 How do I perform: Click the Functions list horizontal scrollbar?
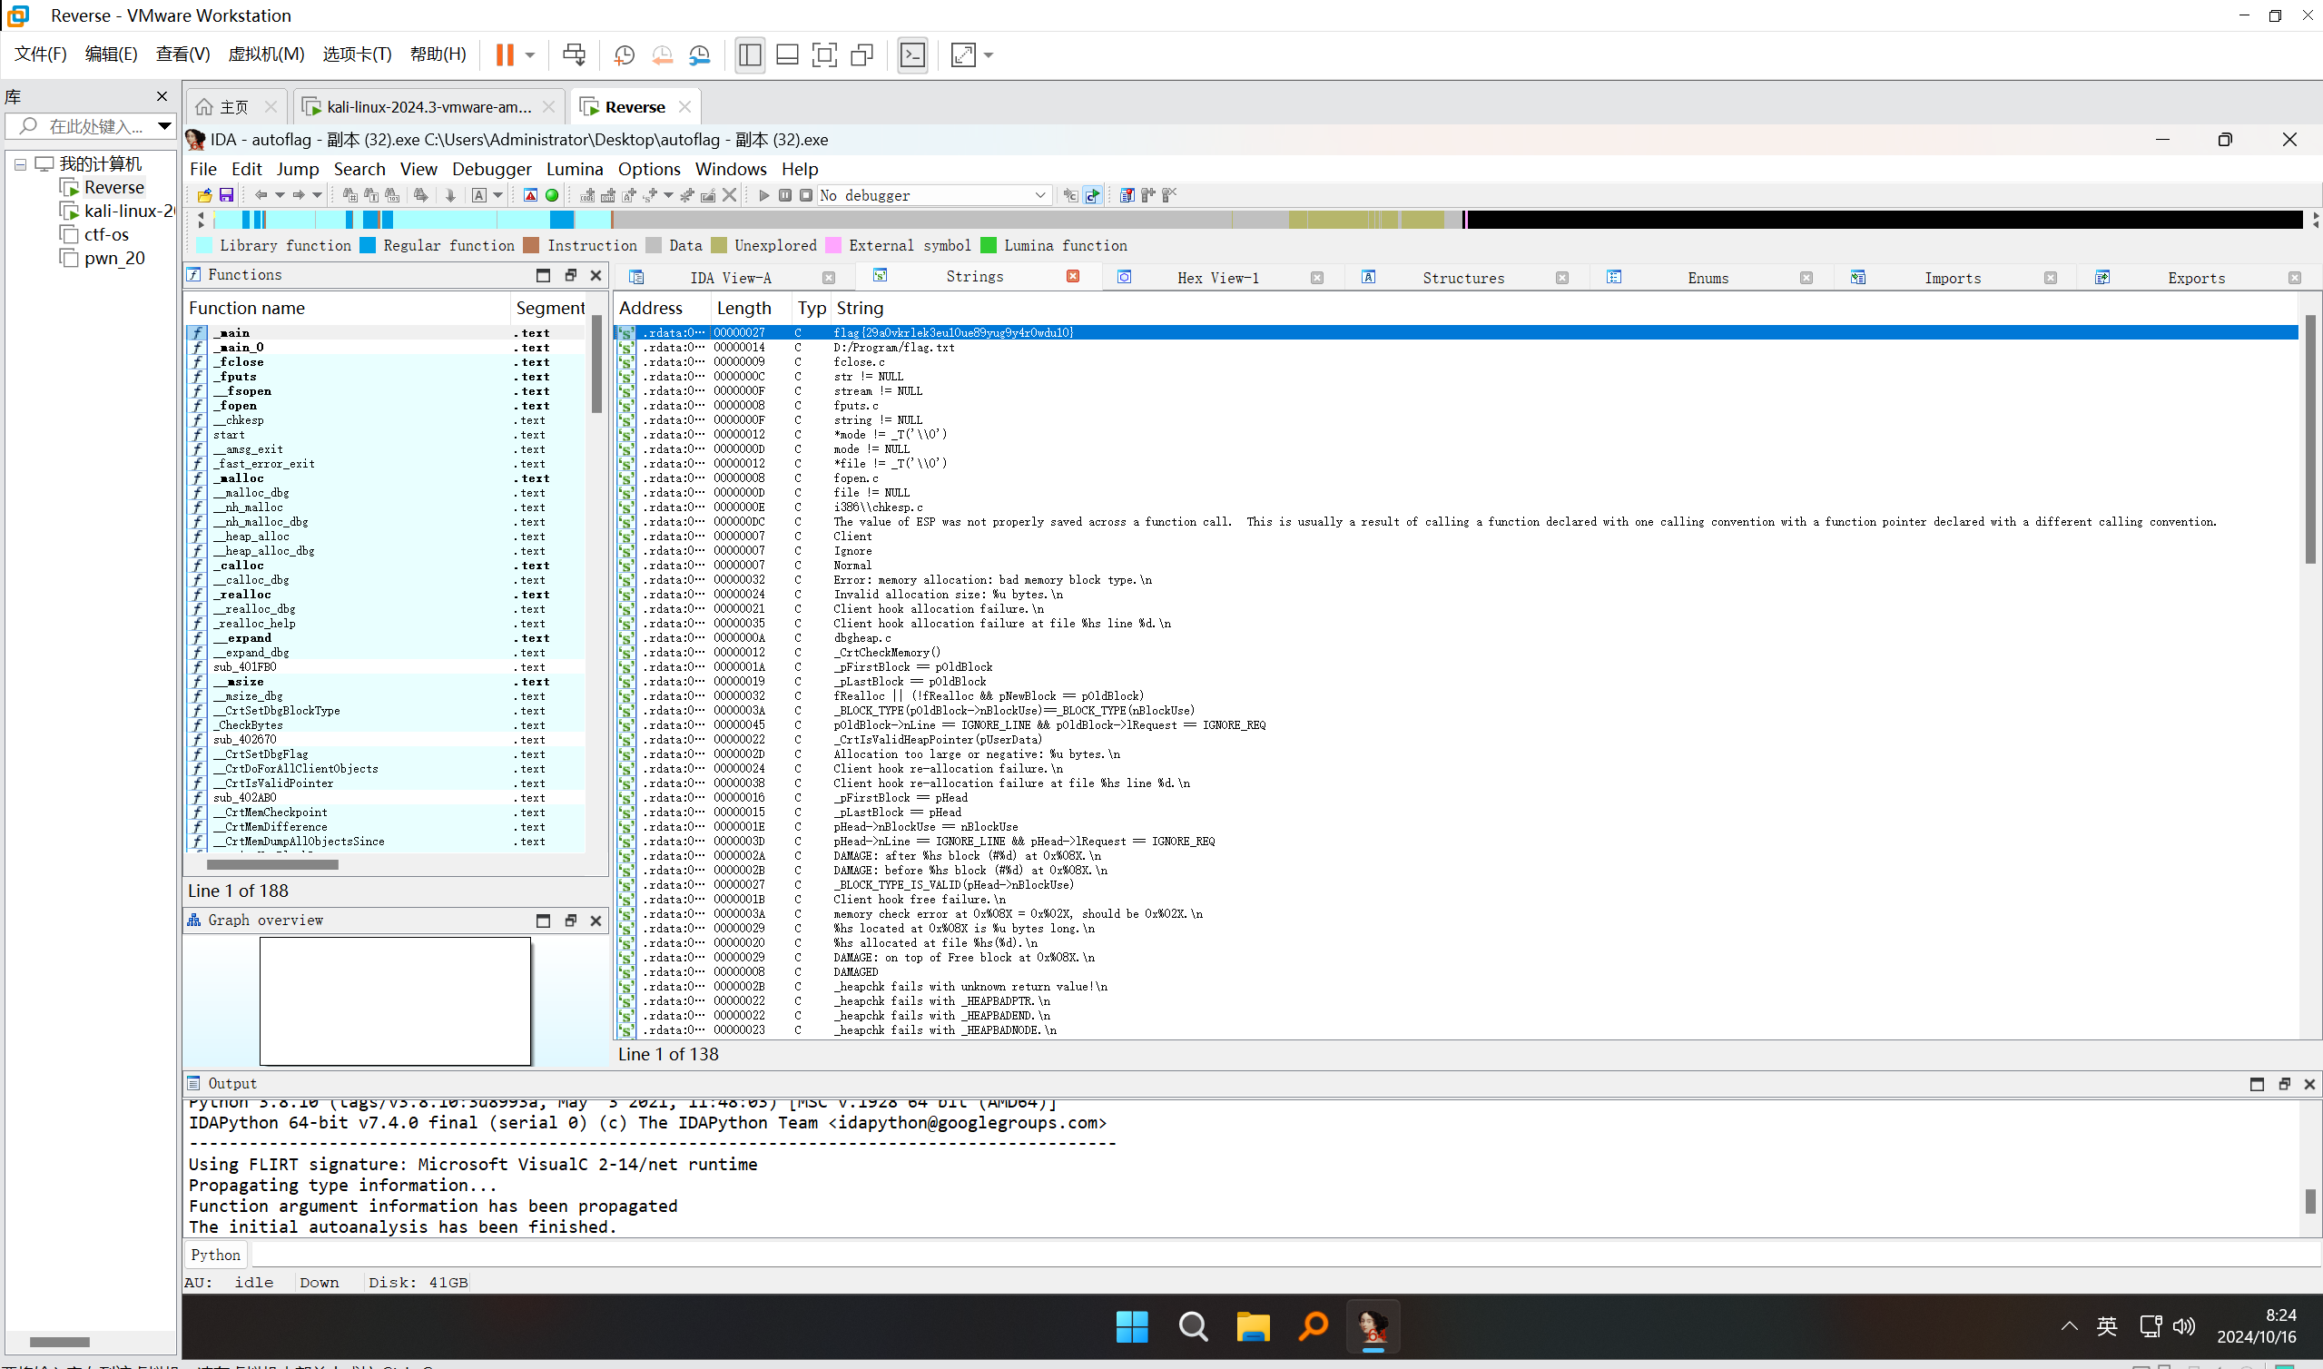pos(272,864)
